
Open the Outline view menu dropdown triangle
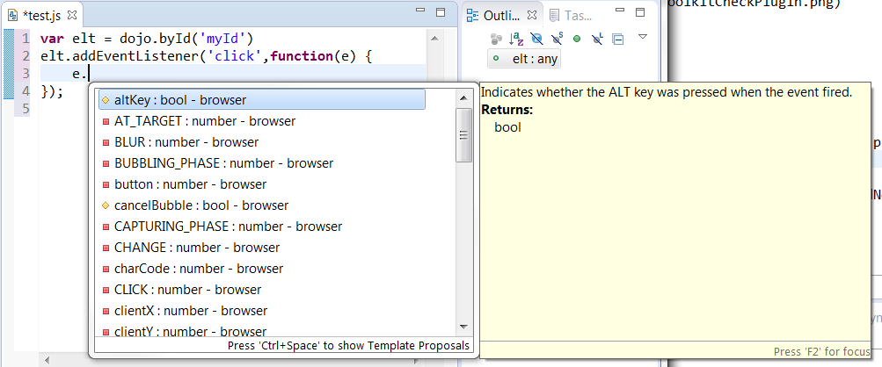pyautogui.click(x=643, y=37)
